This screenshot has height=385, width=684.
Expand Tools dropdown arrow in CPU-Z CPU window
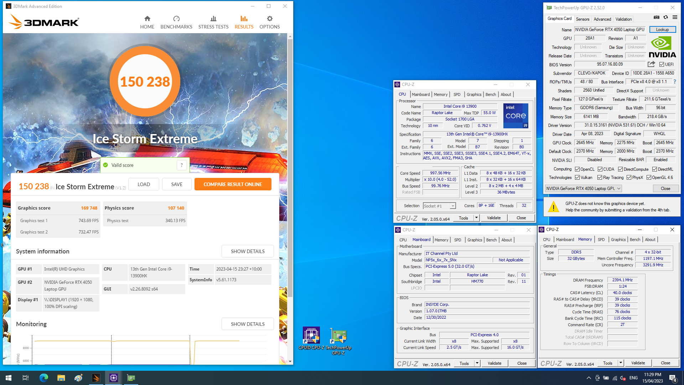click(476, 218)
